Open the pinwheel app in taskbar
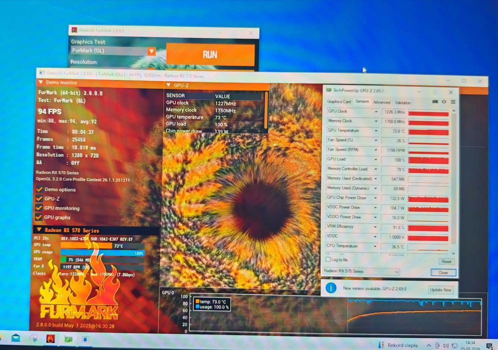The width and height of the screenshot is (498, 350). [33, 338]
